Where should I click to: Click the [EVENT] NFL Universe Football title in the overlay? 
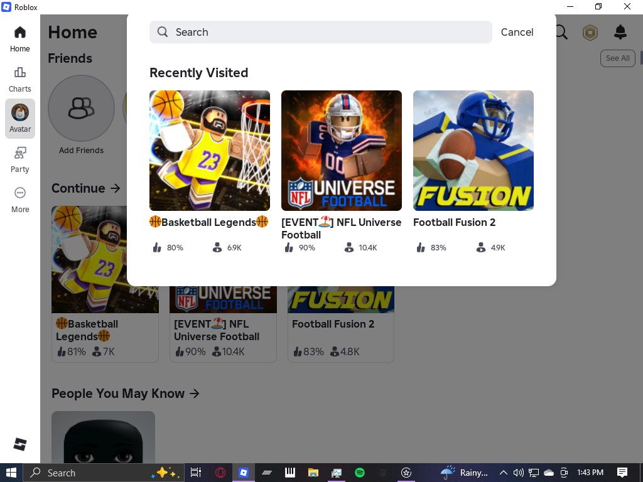[341, 228]
